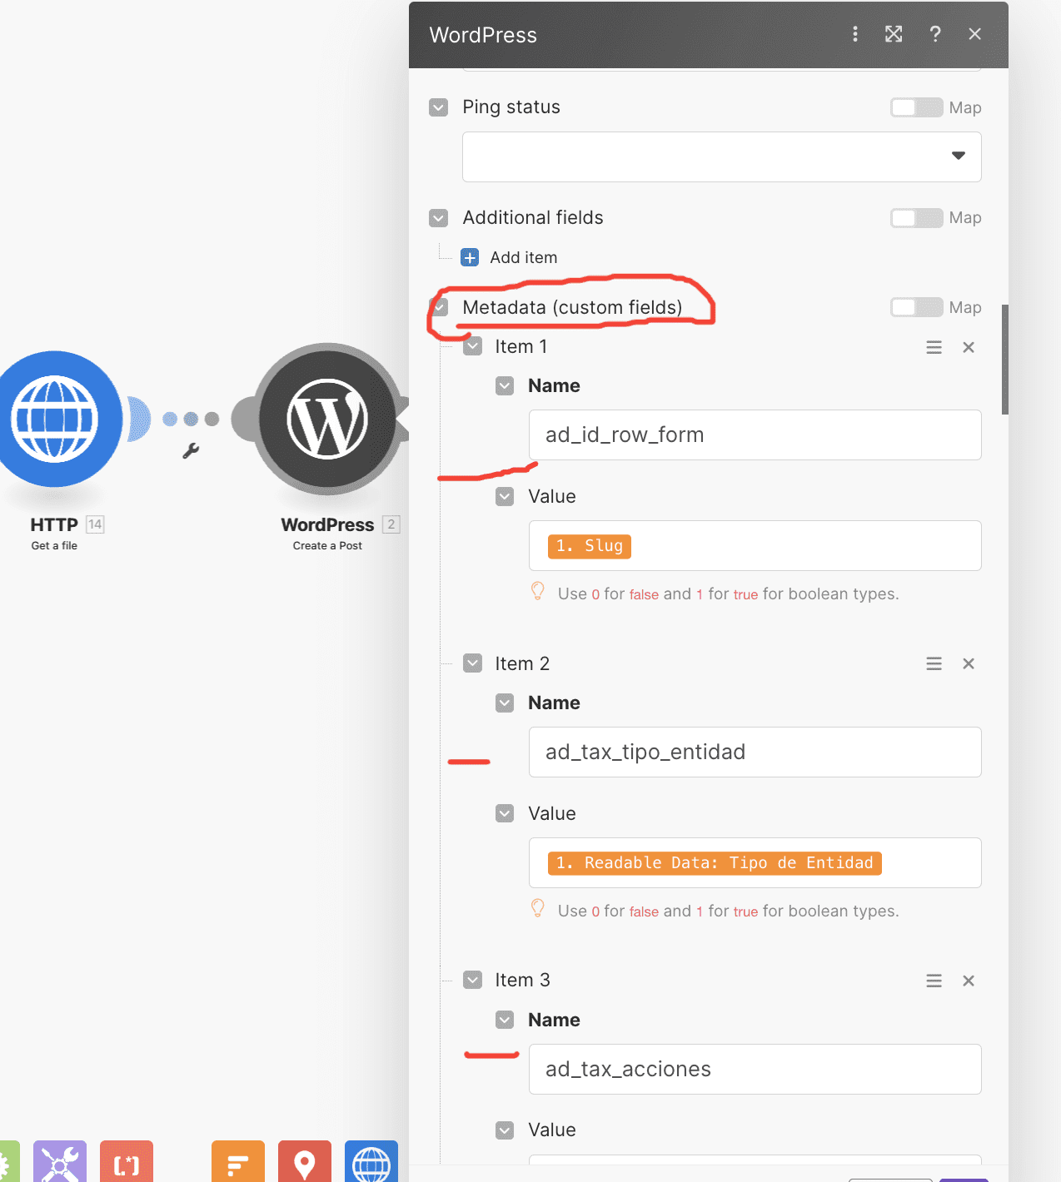Collapse Item 1 in metadata

tap(473, 347)
